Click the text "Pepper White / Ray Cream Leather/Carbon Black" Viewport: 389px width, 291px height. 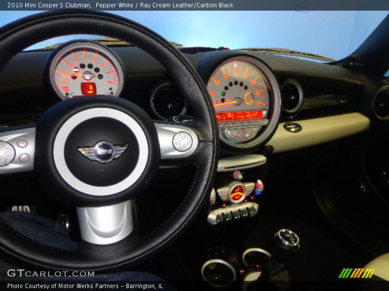pyautogui.click(x=164, y=5)
